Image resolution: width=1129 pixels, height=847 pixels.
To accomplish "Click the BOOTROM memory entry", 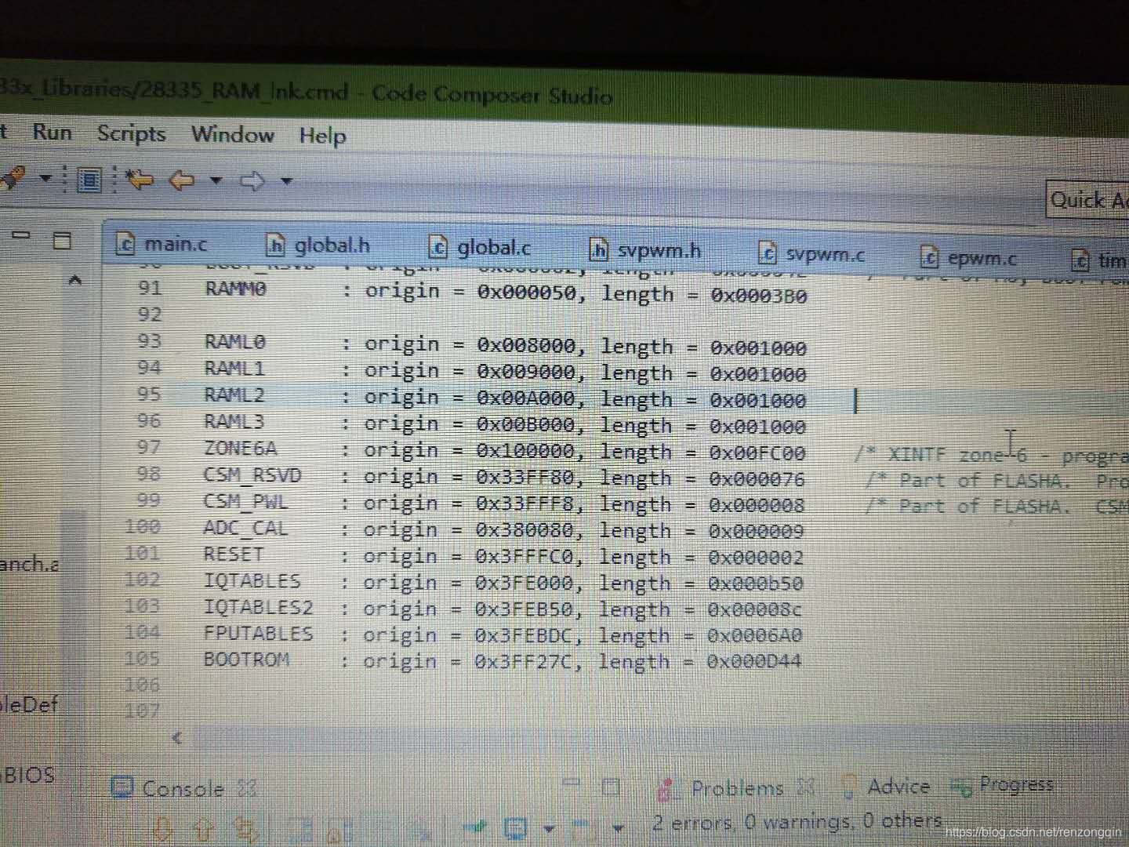I will pos(502,660).
